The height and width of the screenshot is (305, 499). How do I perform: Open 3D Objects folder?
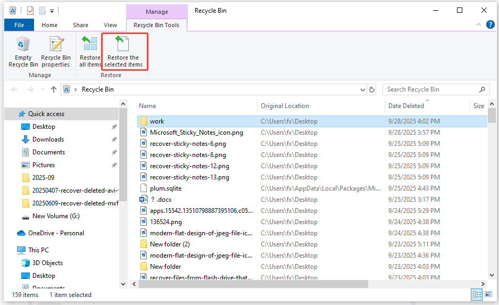(47, 263)
